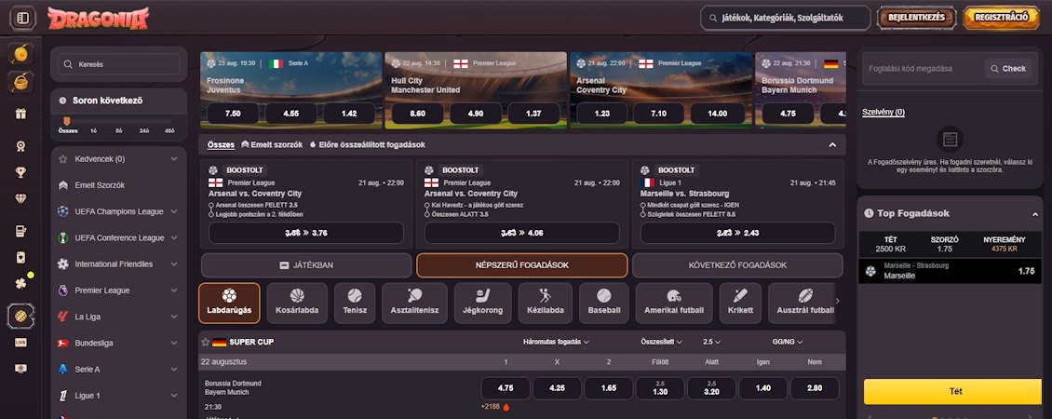The height and width of the screenshot is (419, 1052).
Task: Select the Labdarúgás sport icon
Action: point(229,303)
